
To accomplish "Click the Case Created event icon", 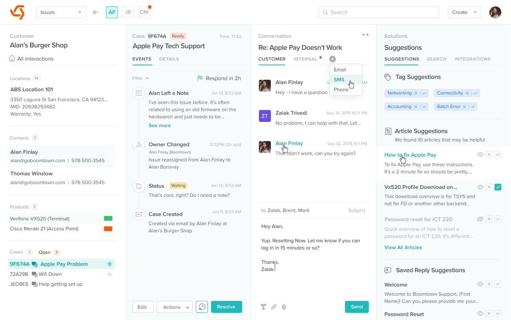I will (138, 214).
